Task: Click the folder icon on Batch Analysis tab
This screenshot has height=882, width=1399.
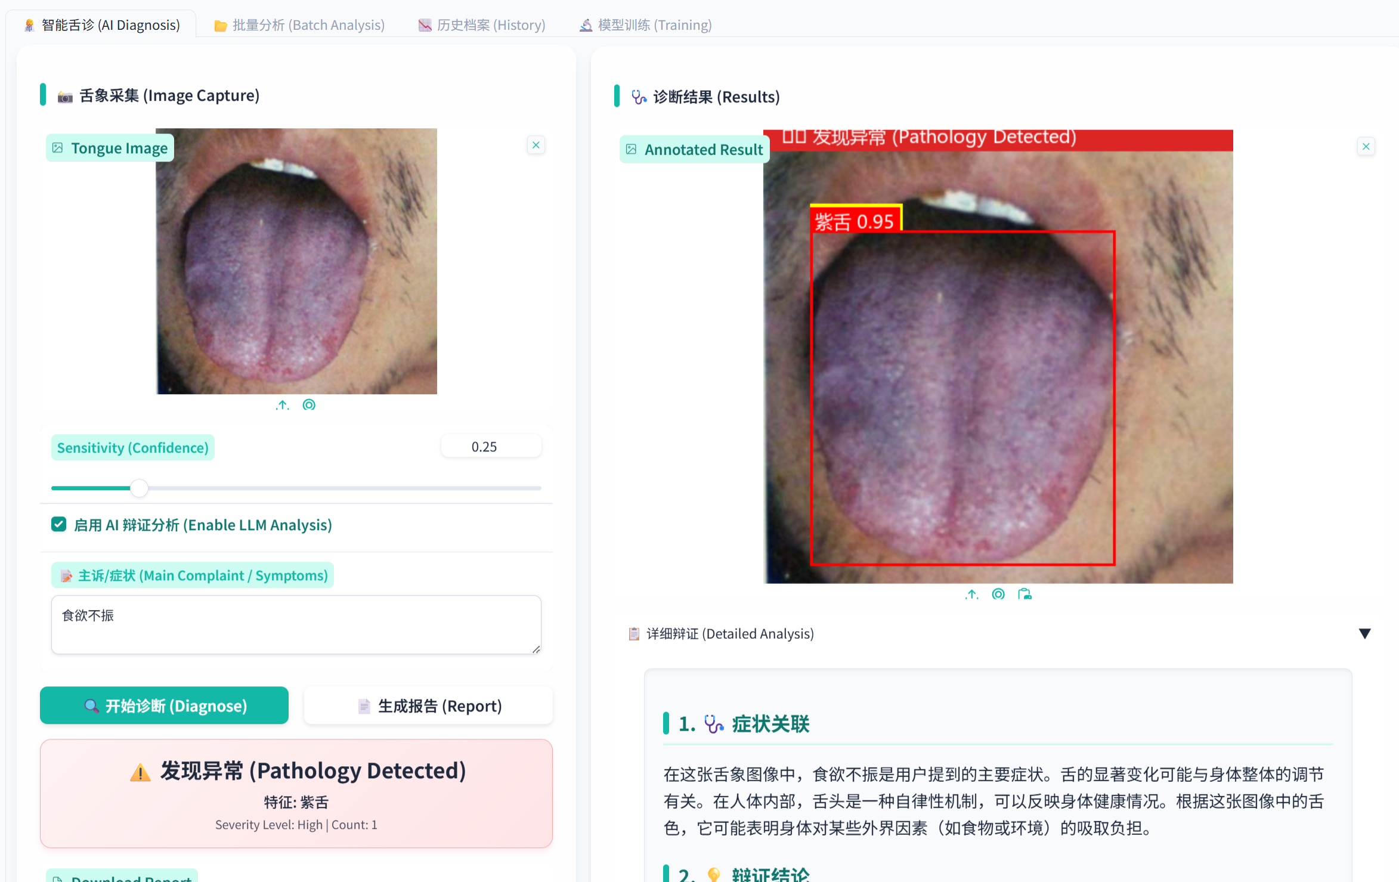Action: pos(221,24)
